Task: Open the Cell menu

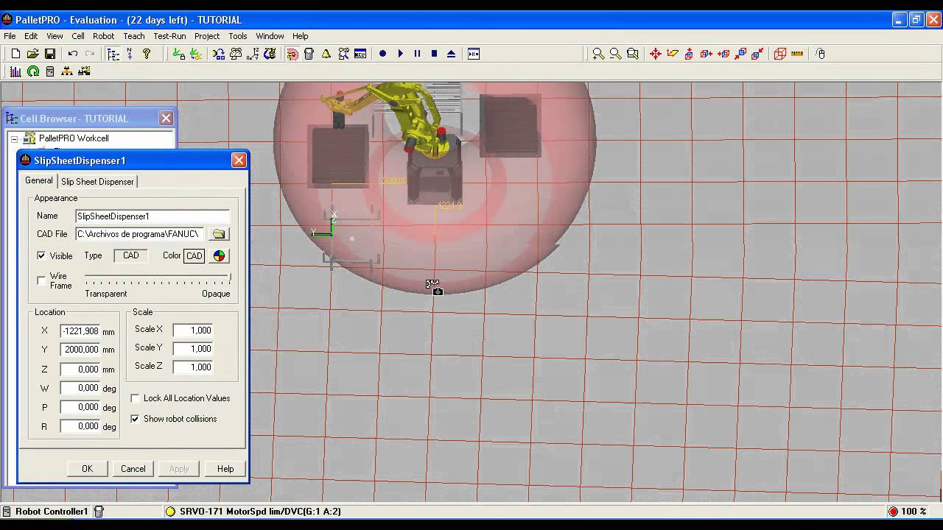Action: pyautogui.click(x=78, y=36)
